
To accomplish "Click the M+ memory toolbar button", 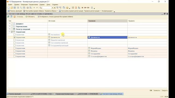I will tap(85, 8).
